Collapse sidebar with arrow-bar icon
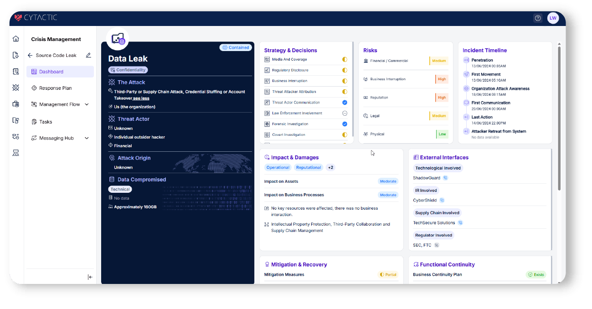 (90, 277)
